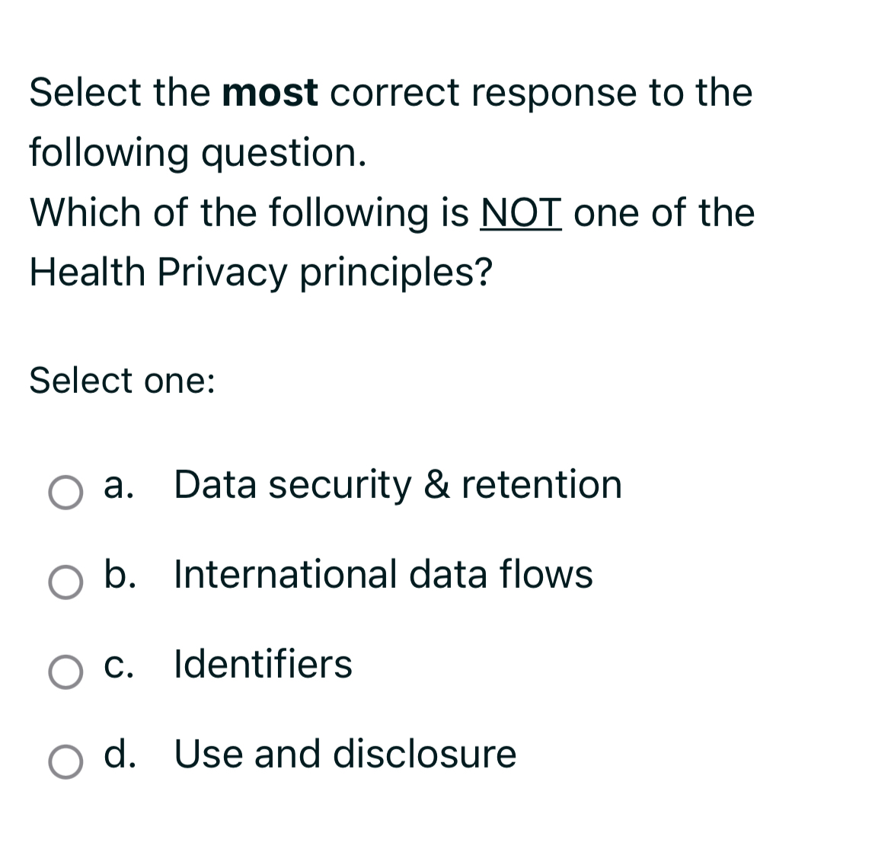Image resolution: width=891 pixels, height=865 pixels.
Task: Click the word 'retention' in option a
Action: point(542,485)
